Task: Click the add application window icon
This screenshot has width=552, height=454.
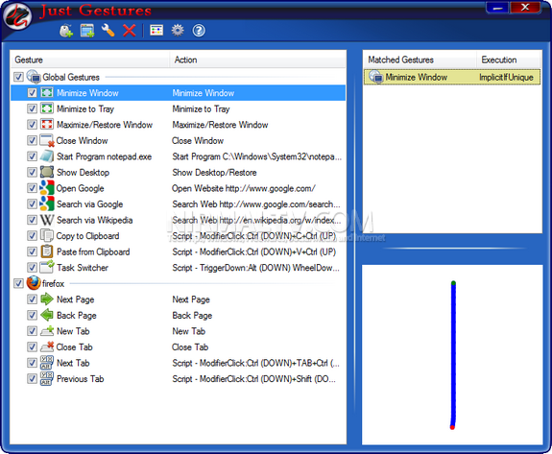Action: pos(87,31)
